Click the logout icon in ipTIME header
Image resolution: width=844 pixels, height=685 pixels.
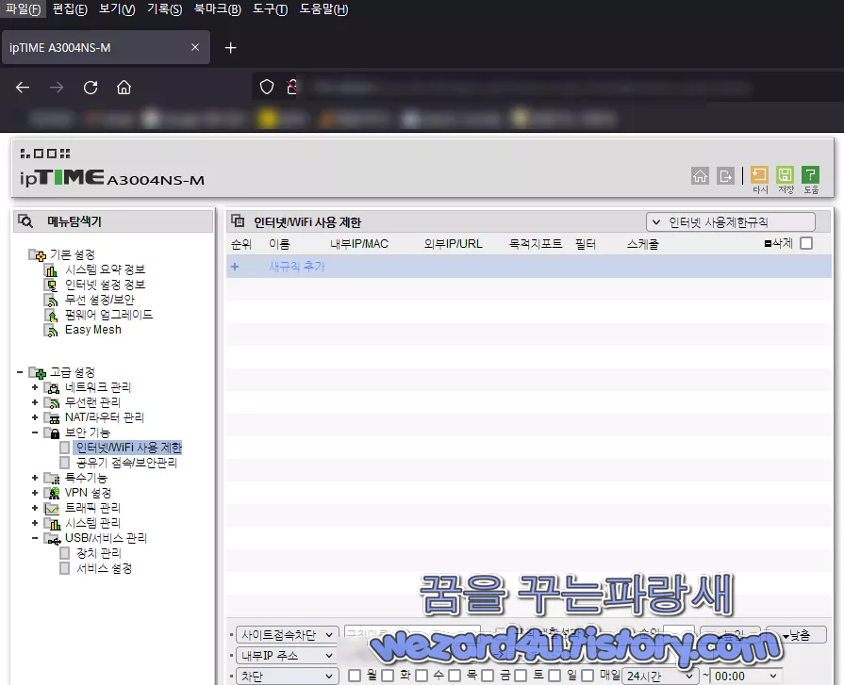pos(725,176)
